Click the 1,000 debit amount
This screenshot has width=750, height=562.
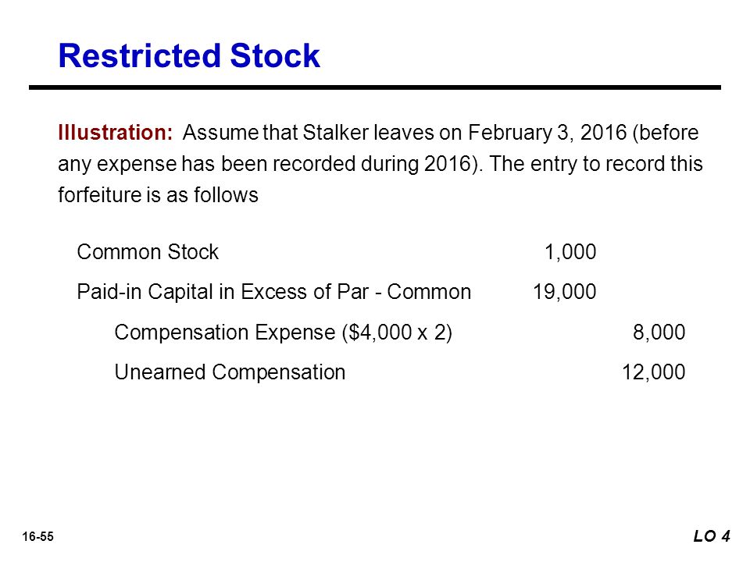[x=570, y=252]
